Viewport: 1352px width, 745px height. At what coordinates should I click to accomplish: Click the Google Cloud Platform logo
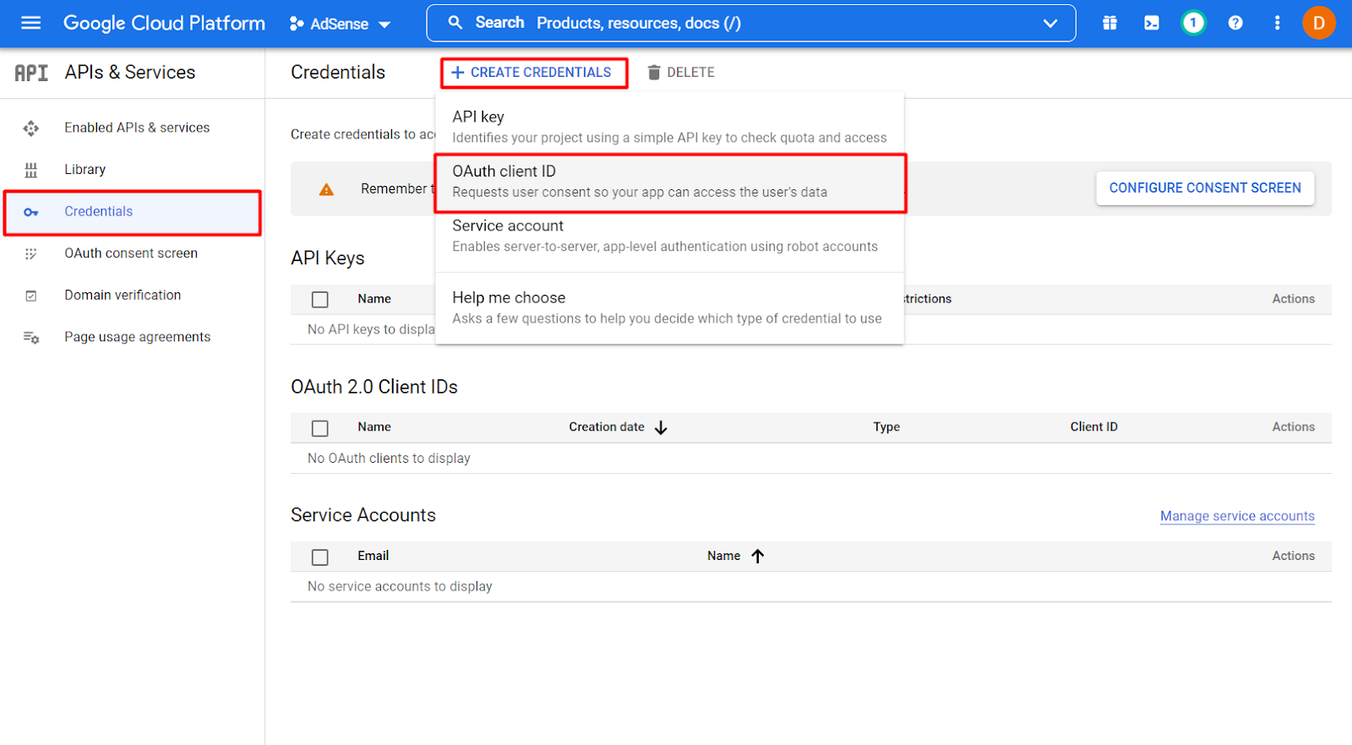coord(164,23)
